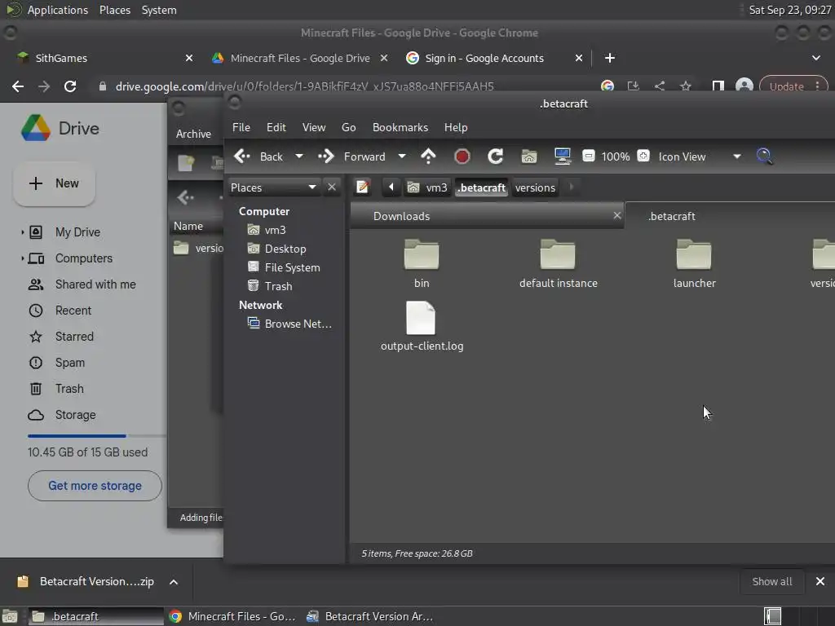Select the bin folder

tap(422, 263)
